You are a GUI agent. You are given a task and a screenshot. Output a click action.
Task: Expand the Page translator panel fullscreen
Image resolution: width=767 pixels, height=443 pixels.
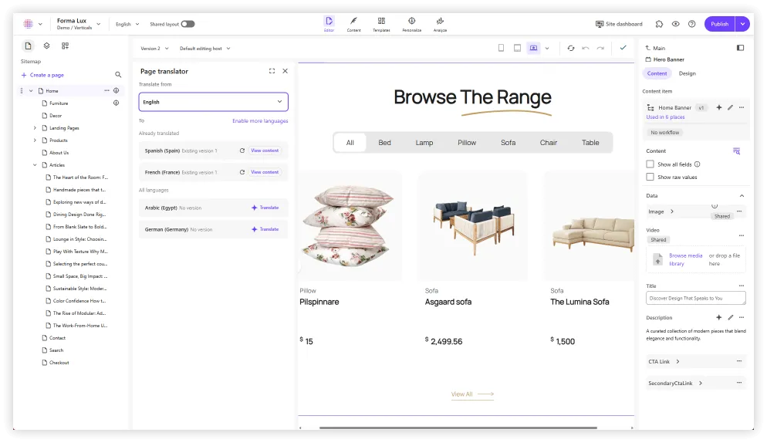pos(272,71)
